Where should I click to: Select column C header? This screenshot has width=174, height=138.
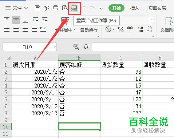click(121, 58)
